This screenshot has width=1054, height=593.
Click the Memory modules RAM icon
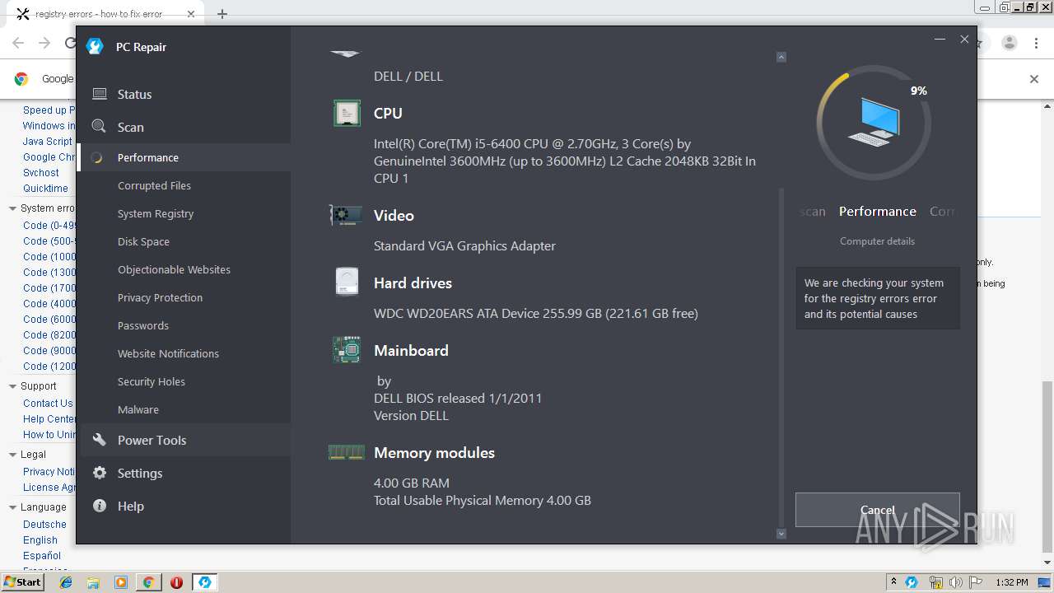coord(347,451)
